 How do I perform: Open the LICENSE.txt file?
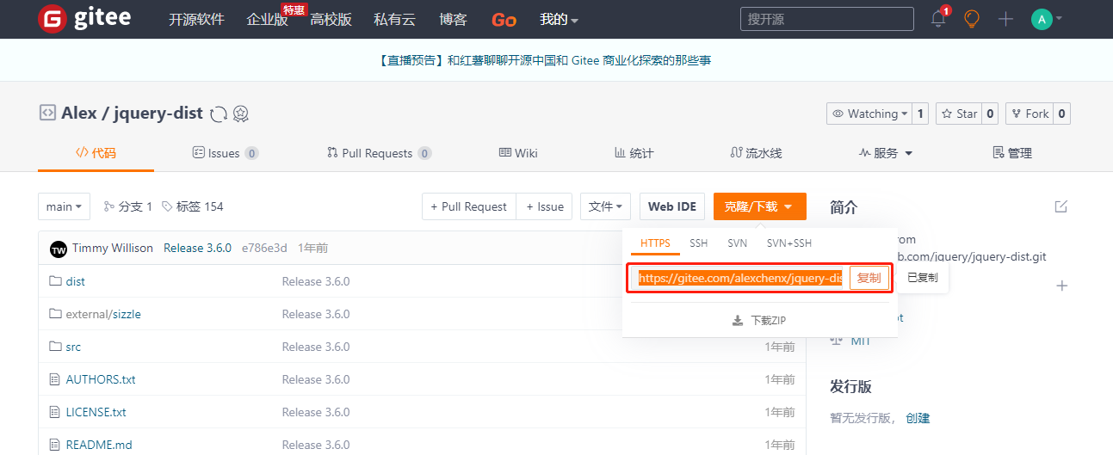point(96,412)
